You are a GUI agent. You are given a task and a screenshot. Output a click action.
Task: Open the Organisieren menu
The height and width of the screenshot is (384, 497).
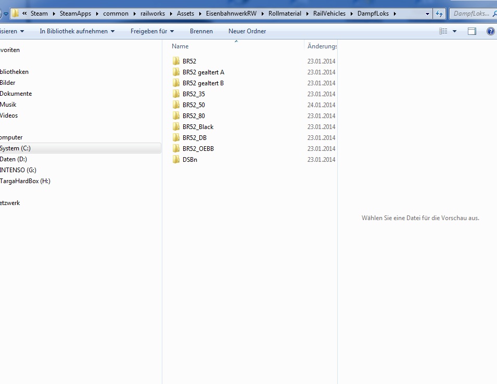point(12,31)
